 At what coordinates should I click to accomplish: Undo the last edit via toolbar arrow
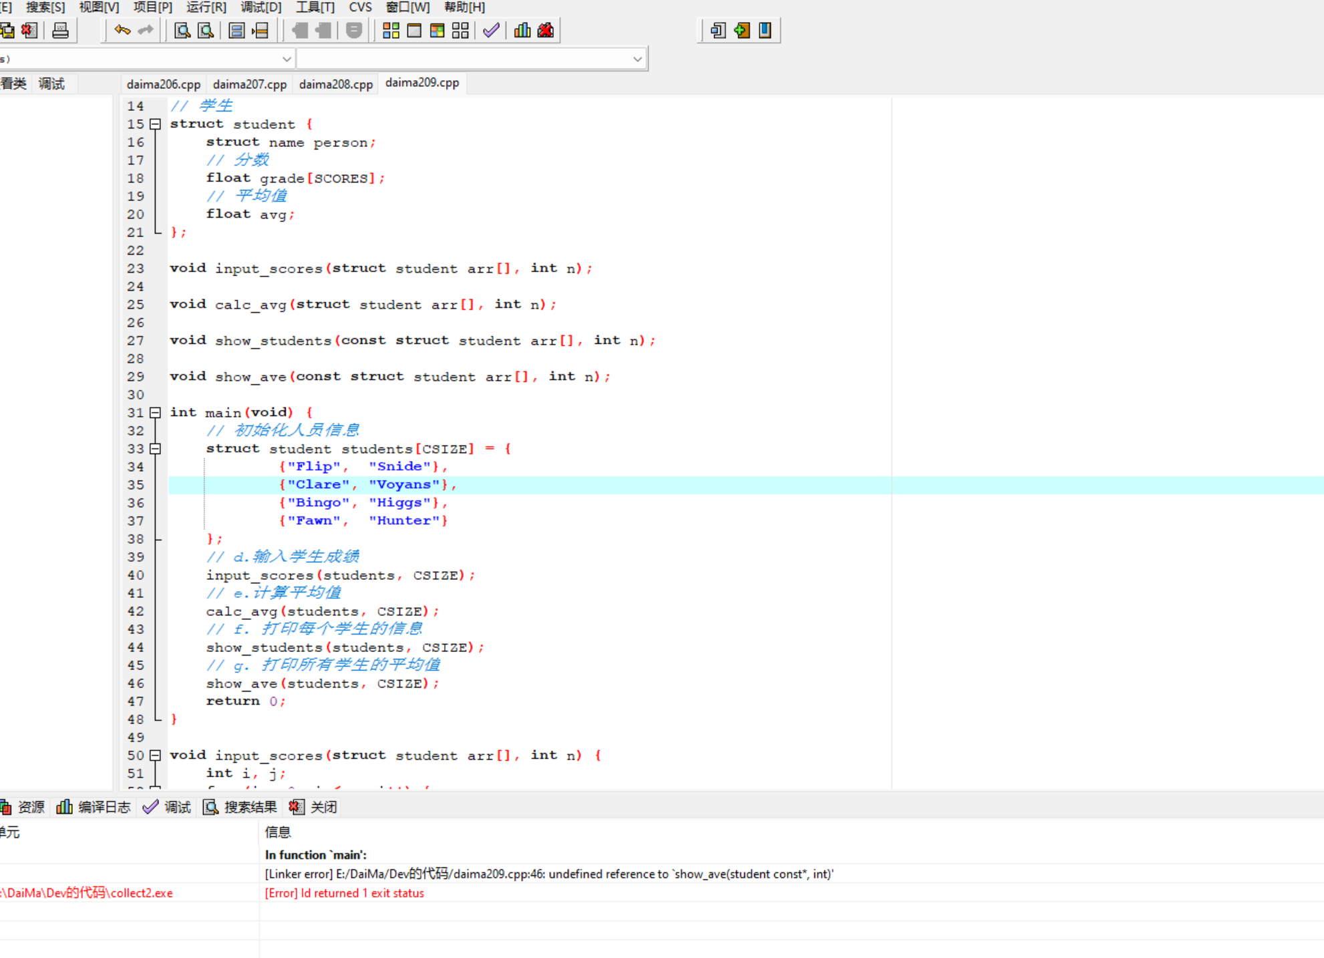122,30
